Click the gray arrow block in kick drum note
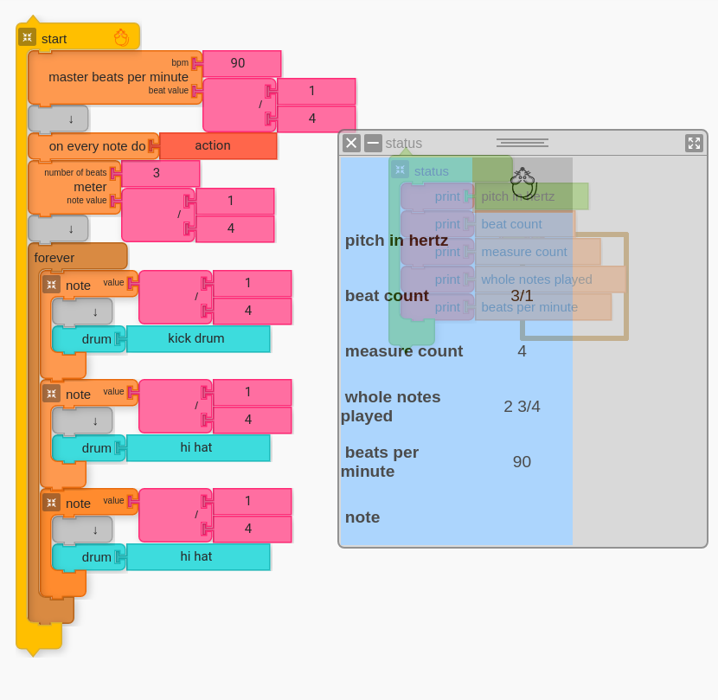The image size is (718, 700). point(82,311)
